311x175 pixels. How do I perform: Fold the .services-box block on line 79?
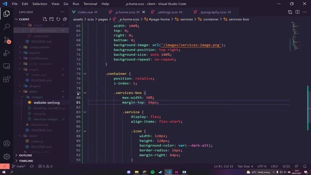(x=85, y=93)
